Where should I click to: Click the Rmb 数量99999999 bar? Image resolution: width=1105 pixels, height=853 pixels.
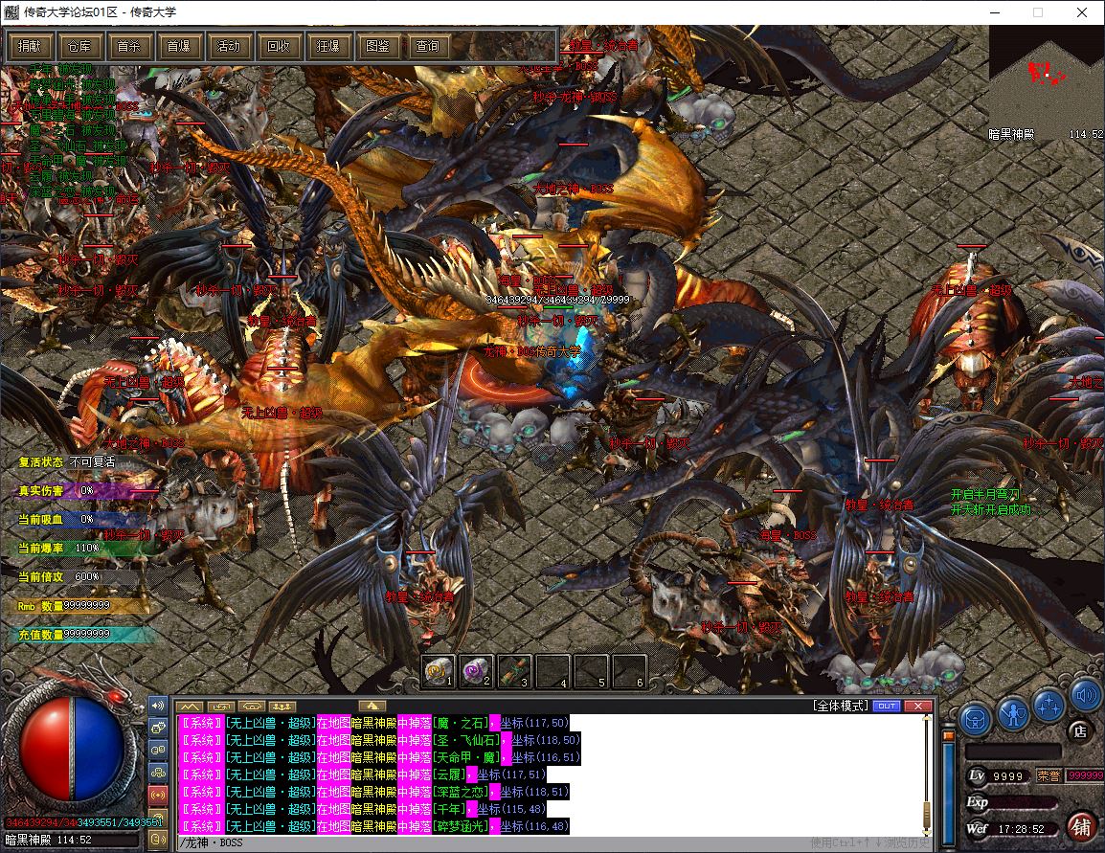[81, 606]
